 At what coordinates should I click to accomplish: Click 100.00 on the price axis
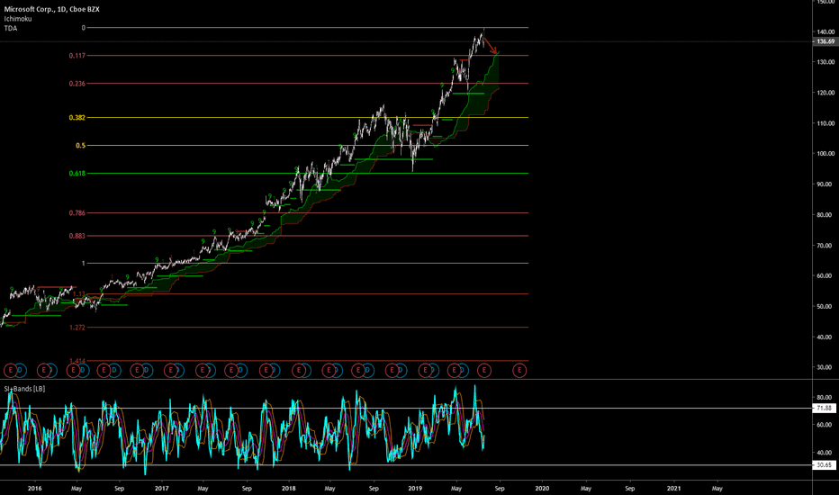tap(825, 154)
